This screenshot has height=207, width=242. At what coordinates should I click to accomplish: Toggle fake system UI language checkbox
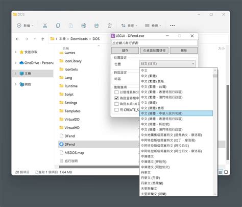116,104
